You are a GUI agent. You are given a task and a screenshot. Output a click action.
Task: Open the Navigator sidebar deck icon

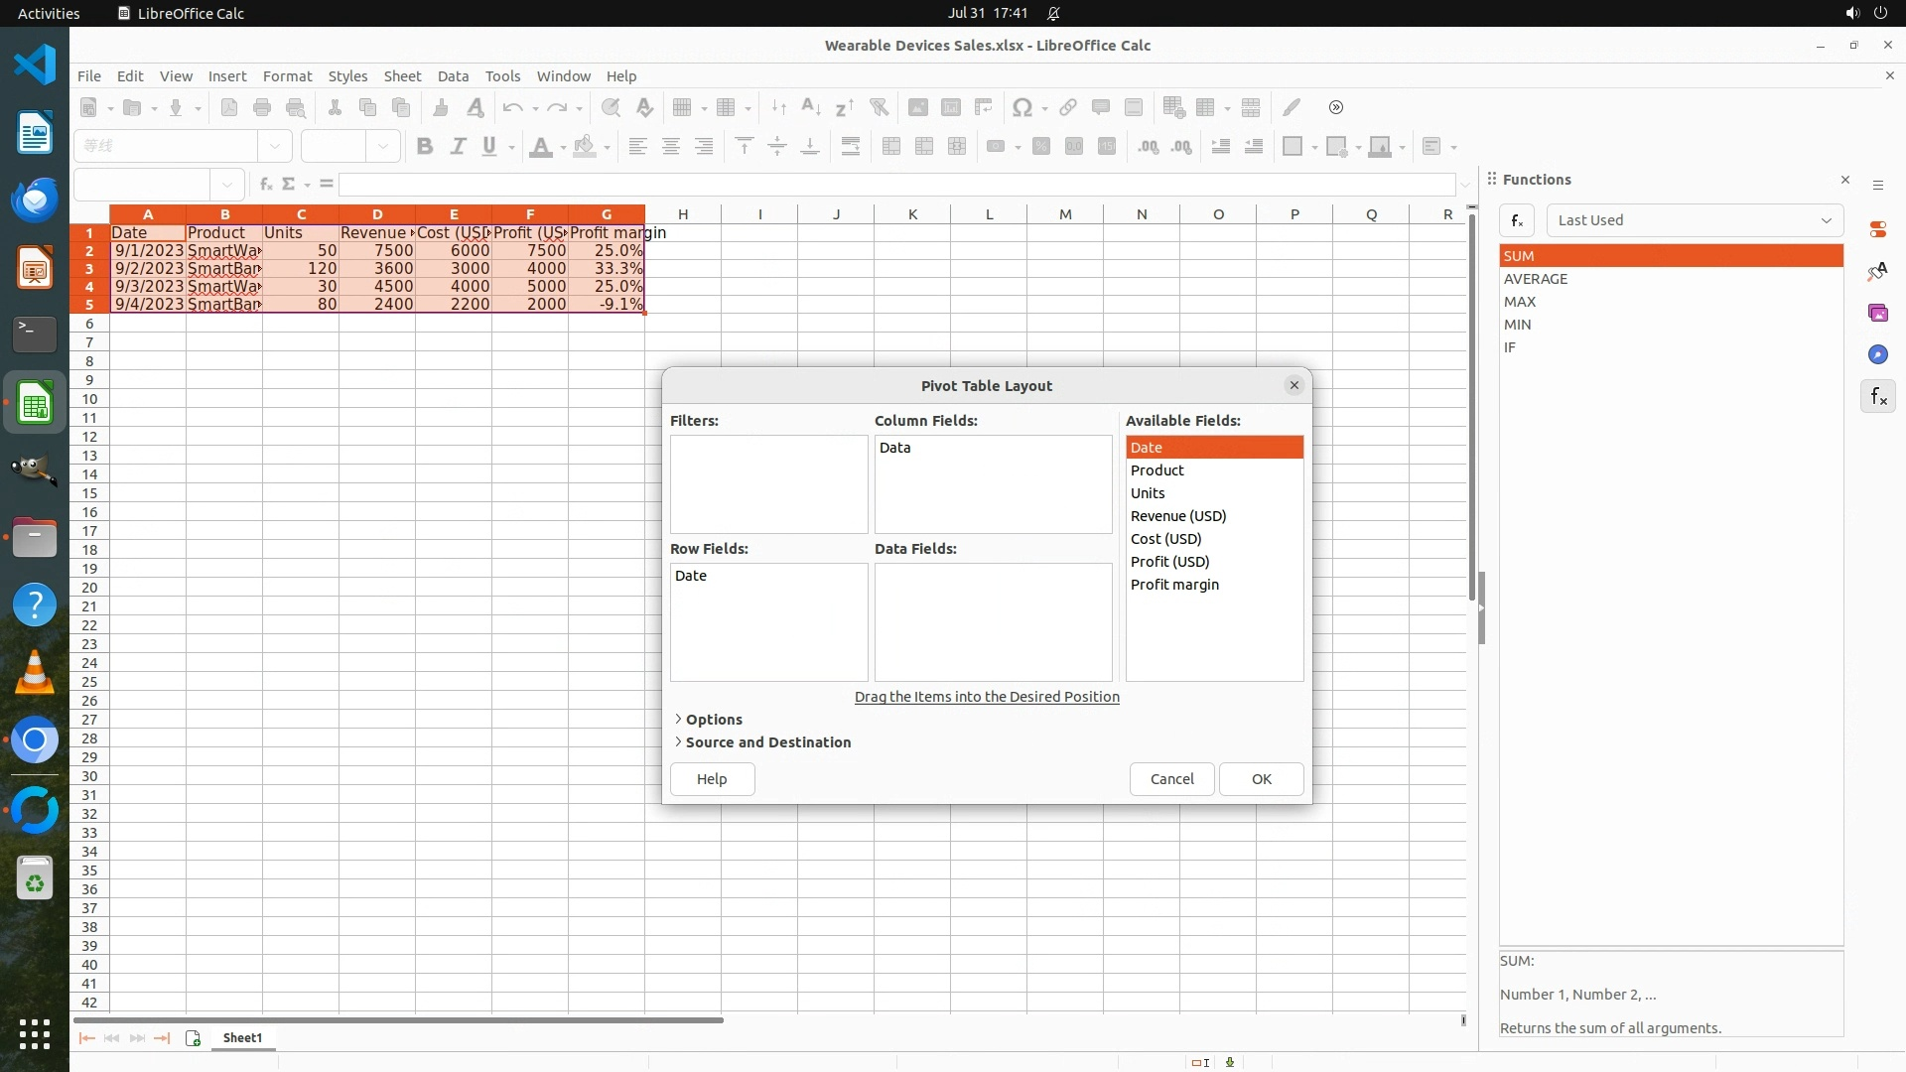1877,355
